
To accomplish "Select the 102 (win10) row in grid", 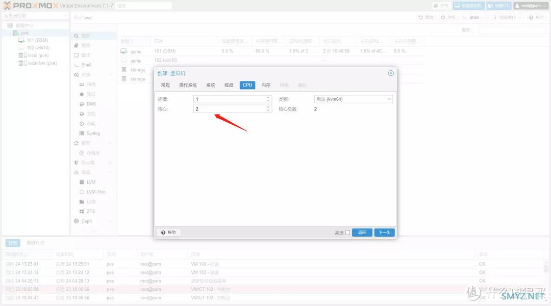I will pyautogui.click(x=270, y=60).
